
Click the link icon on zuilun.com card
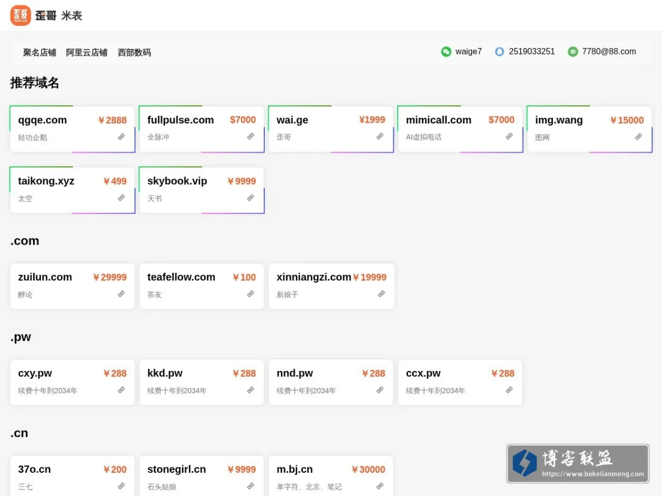pyautogui.click(x=121, y=294)
